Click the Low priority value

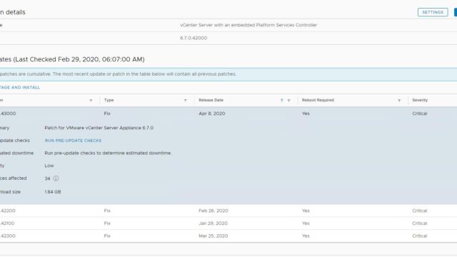[x=49, y=166]
